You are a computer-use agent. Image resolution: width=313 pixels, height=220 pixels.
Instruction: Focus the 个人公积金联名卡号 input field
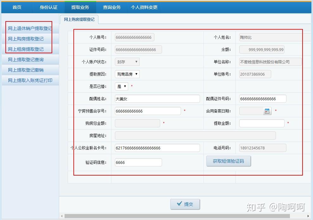pyautogui.click(x=157, y=148)
